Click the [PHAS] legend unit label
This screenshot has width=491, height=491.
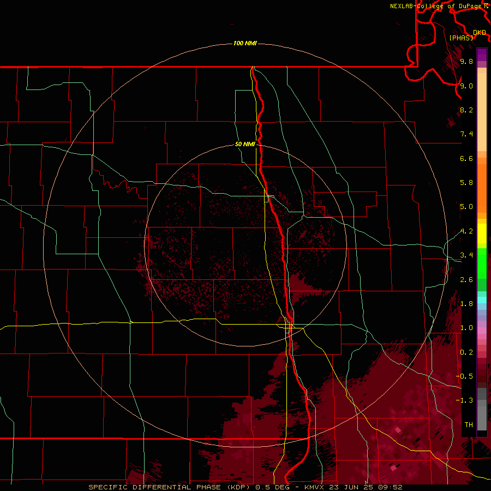(x=461, y=38)
